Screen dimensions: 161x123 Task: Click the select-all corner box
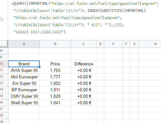(4, 44)
